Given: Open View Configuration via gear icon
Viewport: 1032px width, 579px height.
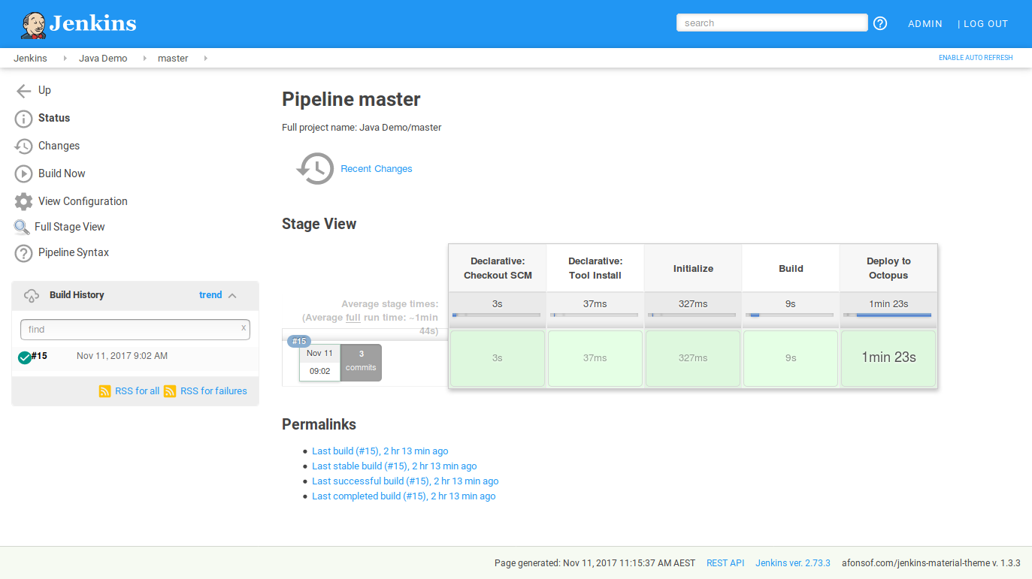Looking at the screenshot, I should point(22,201).
